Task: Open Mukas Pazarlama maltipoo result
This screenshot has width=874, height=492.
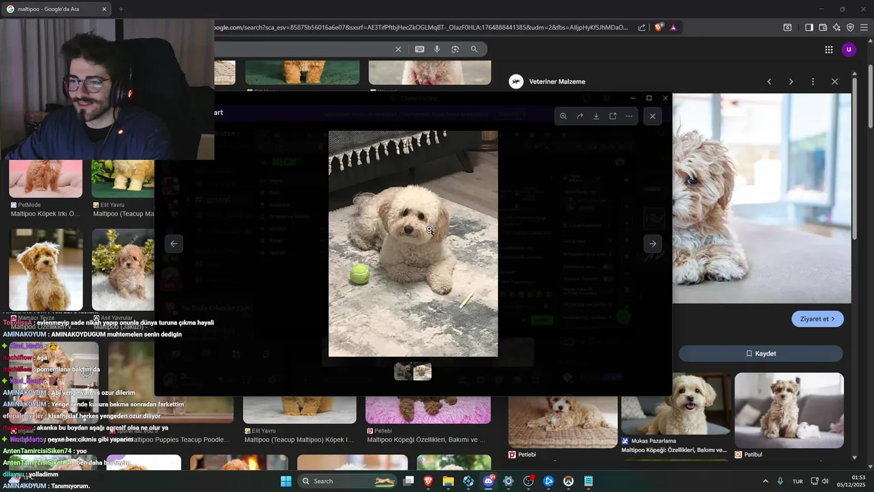Action: pos(675,413)
